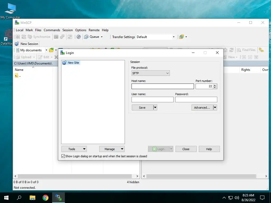Open the Commands menu
This screenshot has width=271, height=203.
tap(52, 30)
